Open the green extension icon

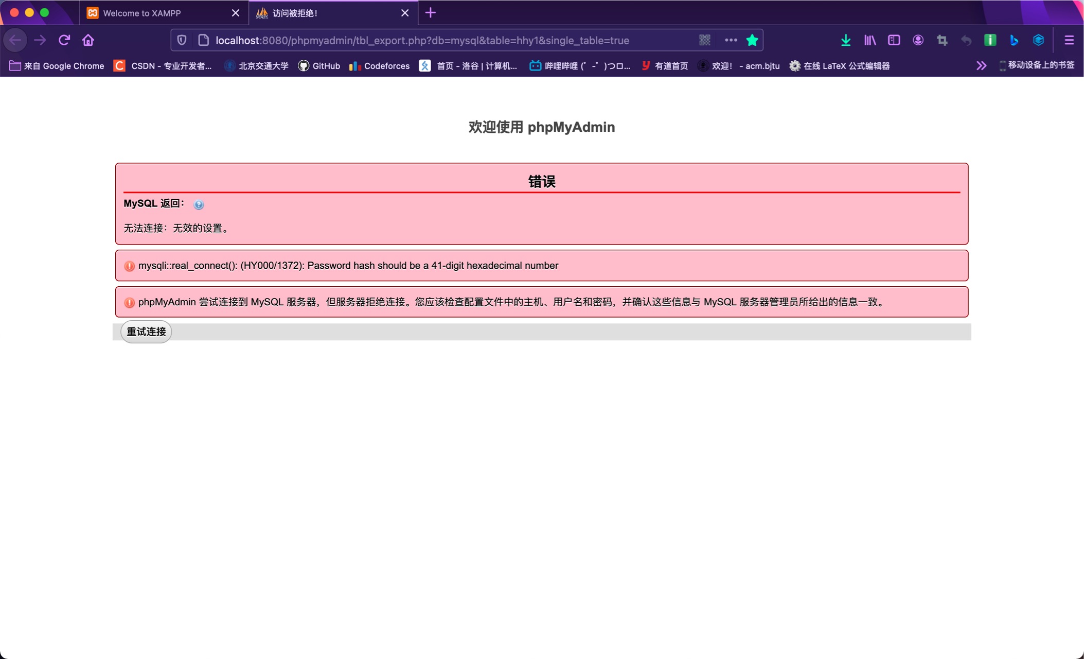[990, 40]
